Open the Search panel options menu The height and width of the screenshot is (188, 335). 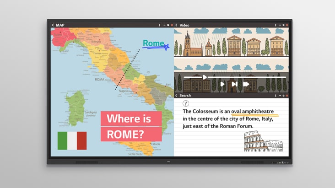tap(276, 96)
